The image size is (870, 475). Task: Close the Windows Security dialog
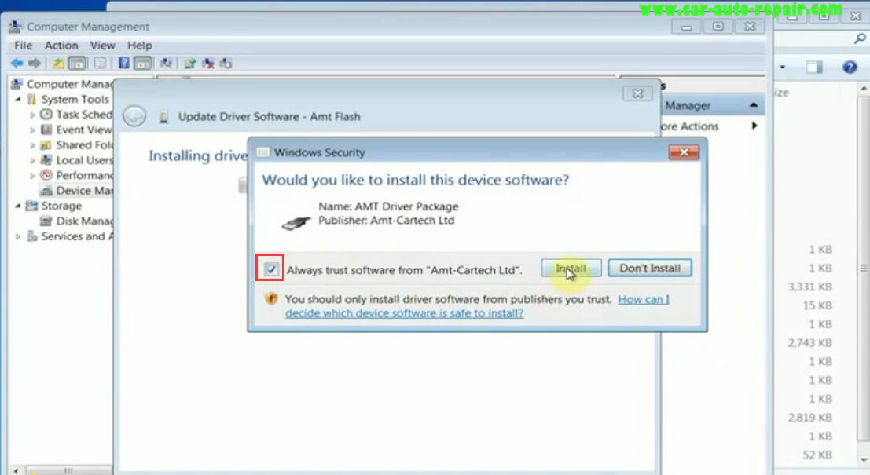[x=684, y=152]
